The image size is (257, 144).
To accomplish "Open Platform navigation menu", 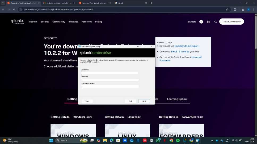I will click(x=33, y=22).
